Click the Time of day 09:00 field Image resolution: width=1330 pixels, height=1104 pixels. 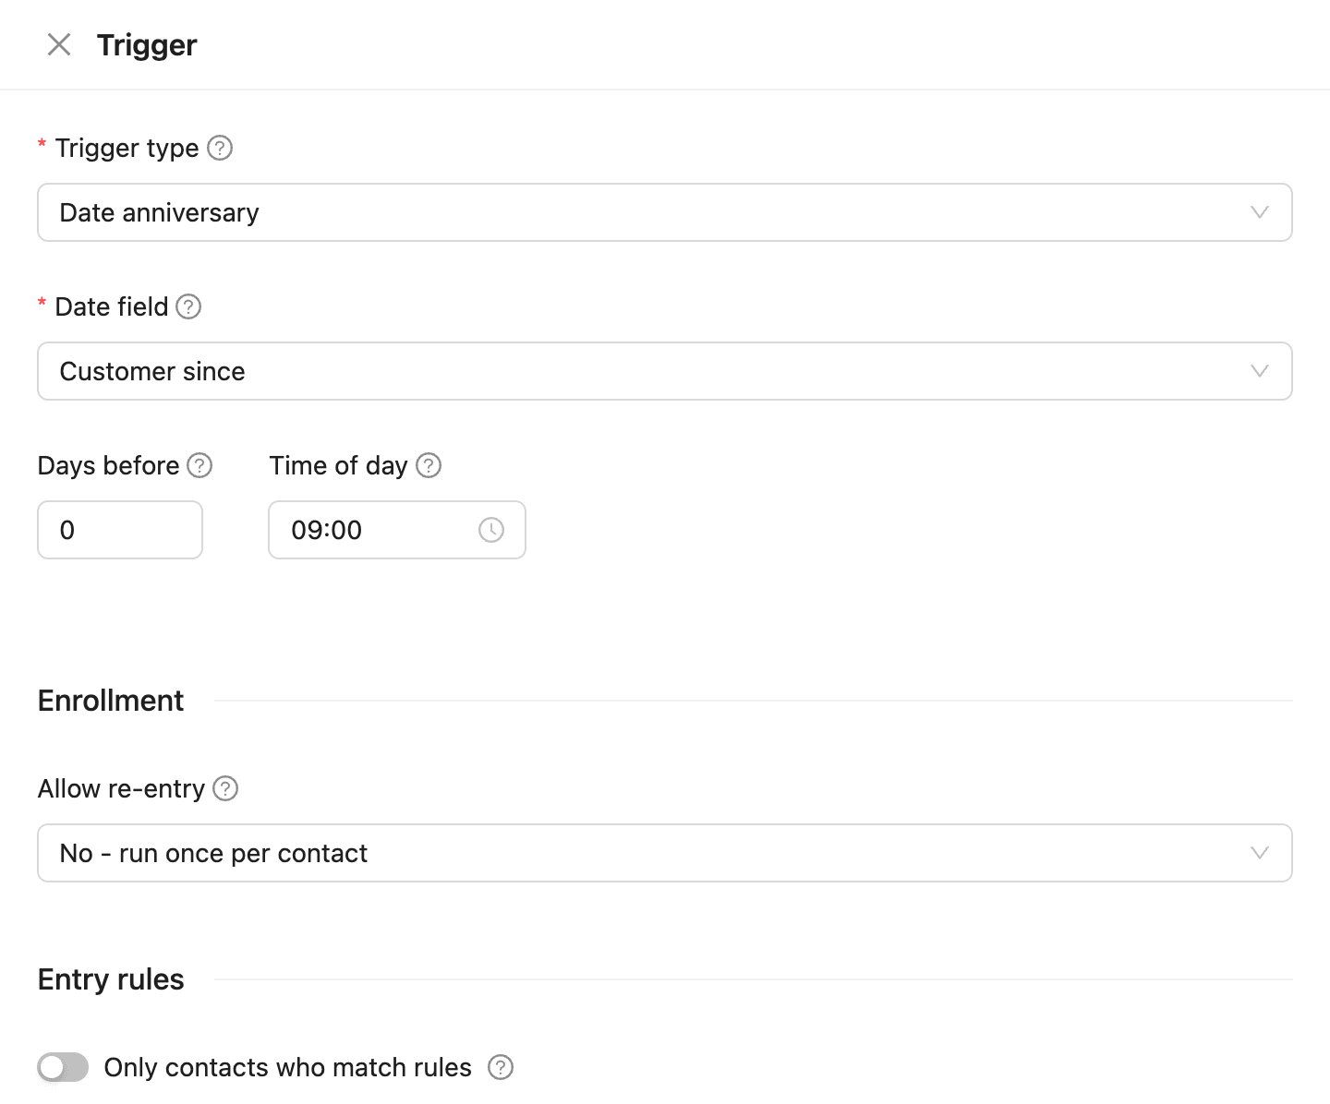[x=397, y=530]
